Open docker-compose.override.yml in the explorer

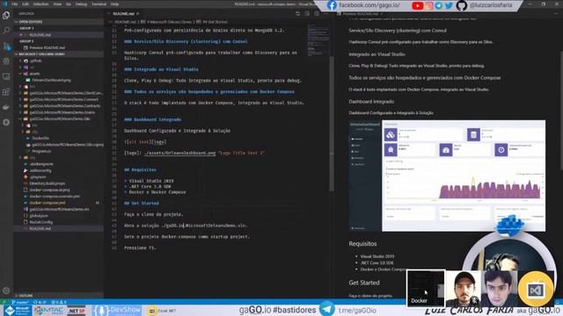click(x=55, y=196)
